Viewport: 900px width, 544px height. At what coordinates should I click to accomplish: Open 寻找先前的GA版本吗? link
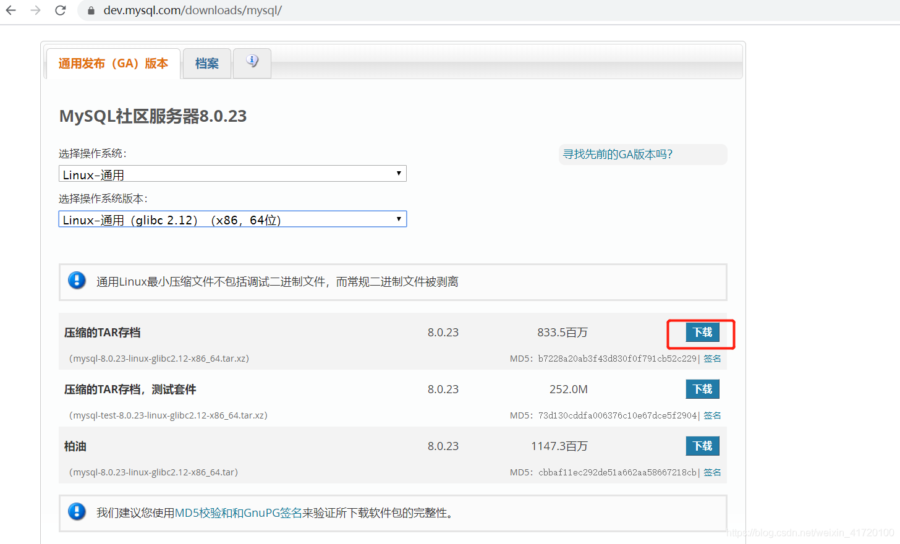pyautogui.click(x=618, y=154)
